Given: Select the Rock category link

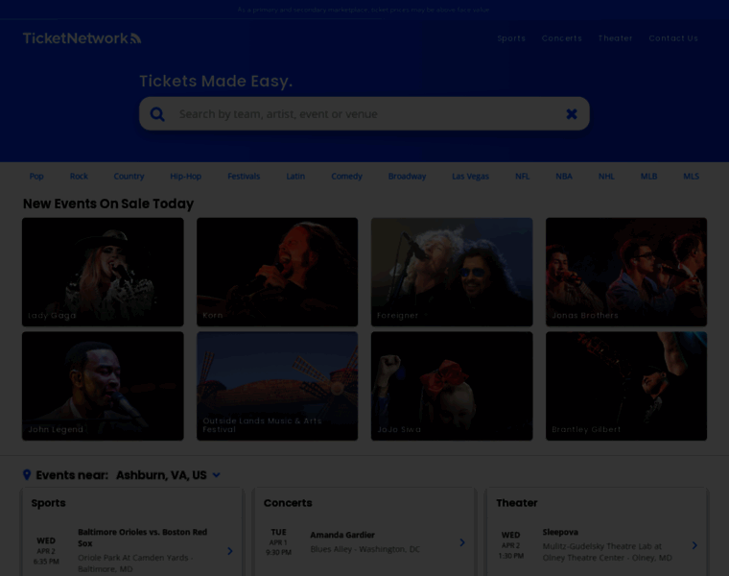Looking at the screenshot, I should point(79,177).
